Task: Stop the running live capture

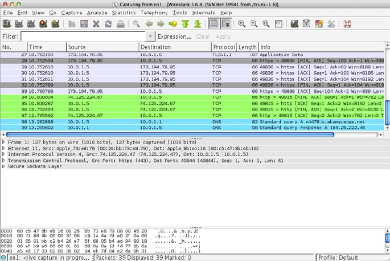Action: coord(43,24)
